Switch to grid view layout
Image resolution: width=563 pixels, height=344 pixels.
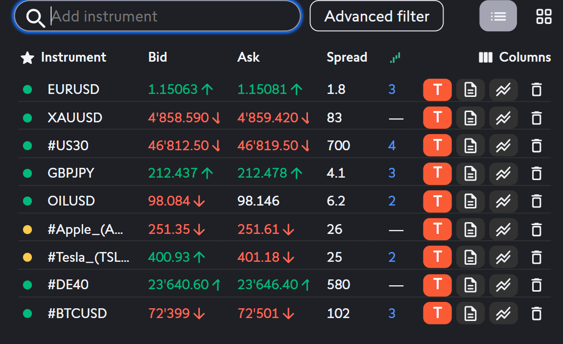[543, 17]
